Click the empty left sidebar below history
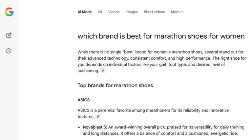 9,98
